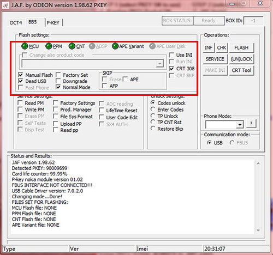Click the greyed ADSP selector
The width and height of the screenshot is (273, 255).
92,46
